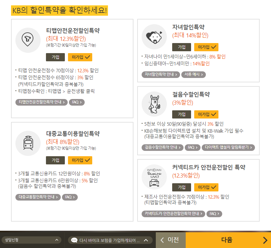This screenshot has height=248, width=271.
Task: Open FAQ for 티맵안전운전할인특약
Action: [x=77, y=102]
